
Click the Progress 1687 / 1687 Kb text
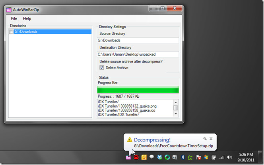pos(118,96)
